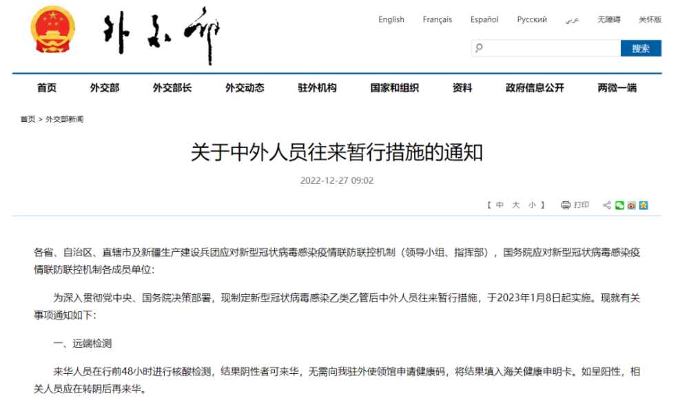Click 外交部新闻 in the breadcrumb
The width and height of the screenshot is (689, 409).
click(x=65, y=119)
